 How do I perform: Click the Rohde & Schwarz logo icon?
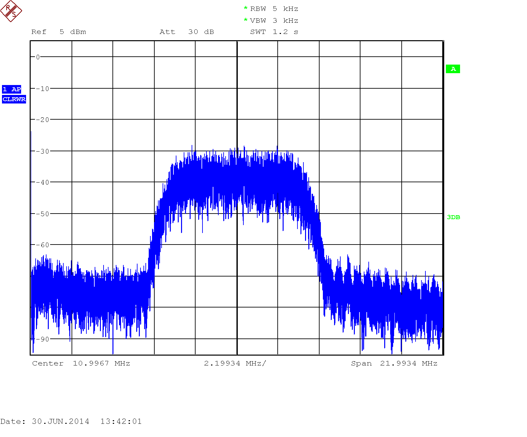point(11,11)
